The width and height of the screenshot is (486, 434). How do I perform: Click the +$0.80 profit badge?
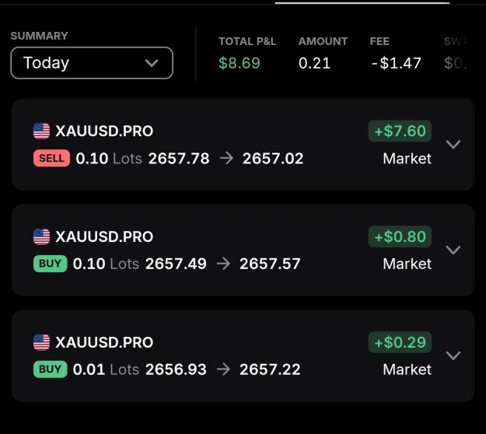tap(400, 237)
